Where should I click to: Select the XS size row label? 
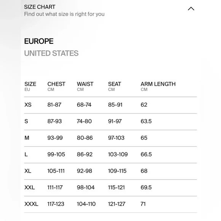[28, 105]
